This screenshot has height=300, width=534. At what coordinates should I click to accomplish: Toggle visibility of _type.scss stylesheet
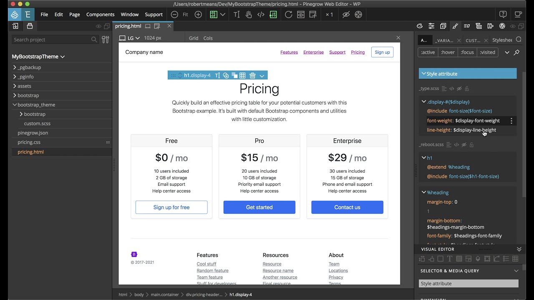pos(459,89)
